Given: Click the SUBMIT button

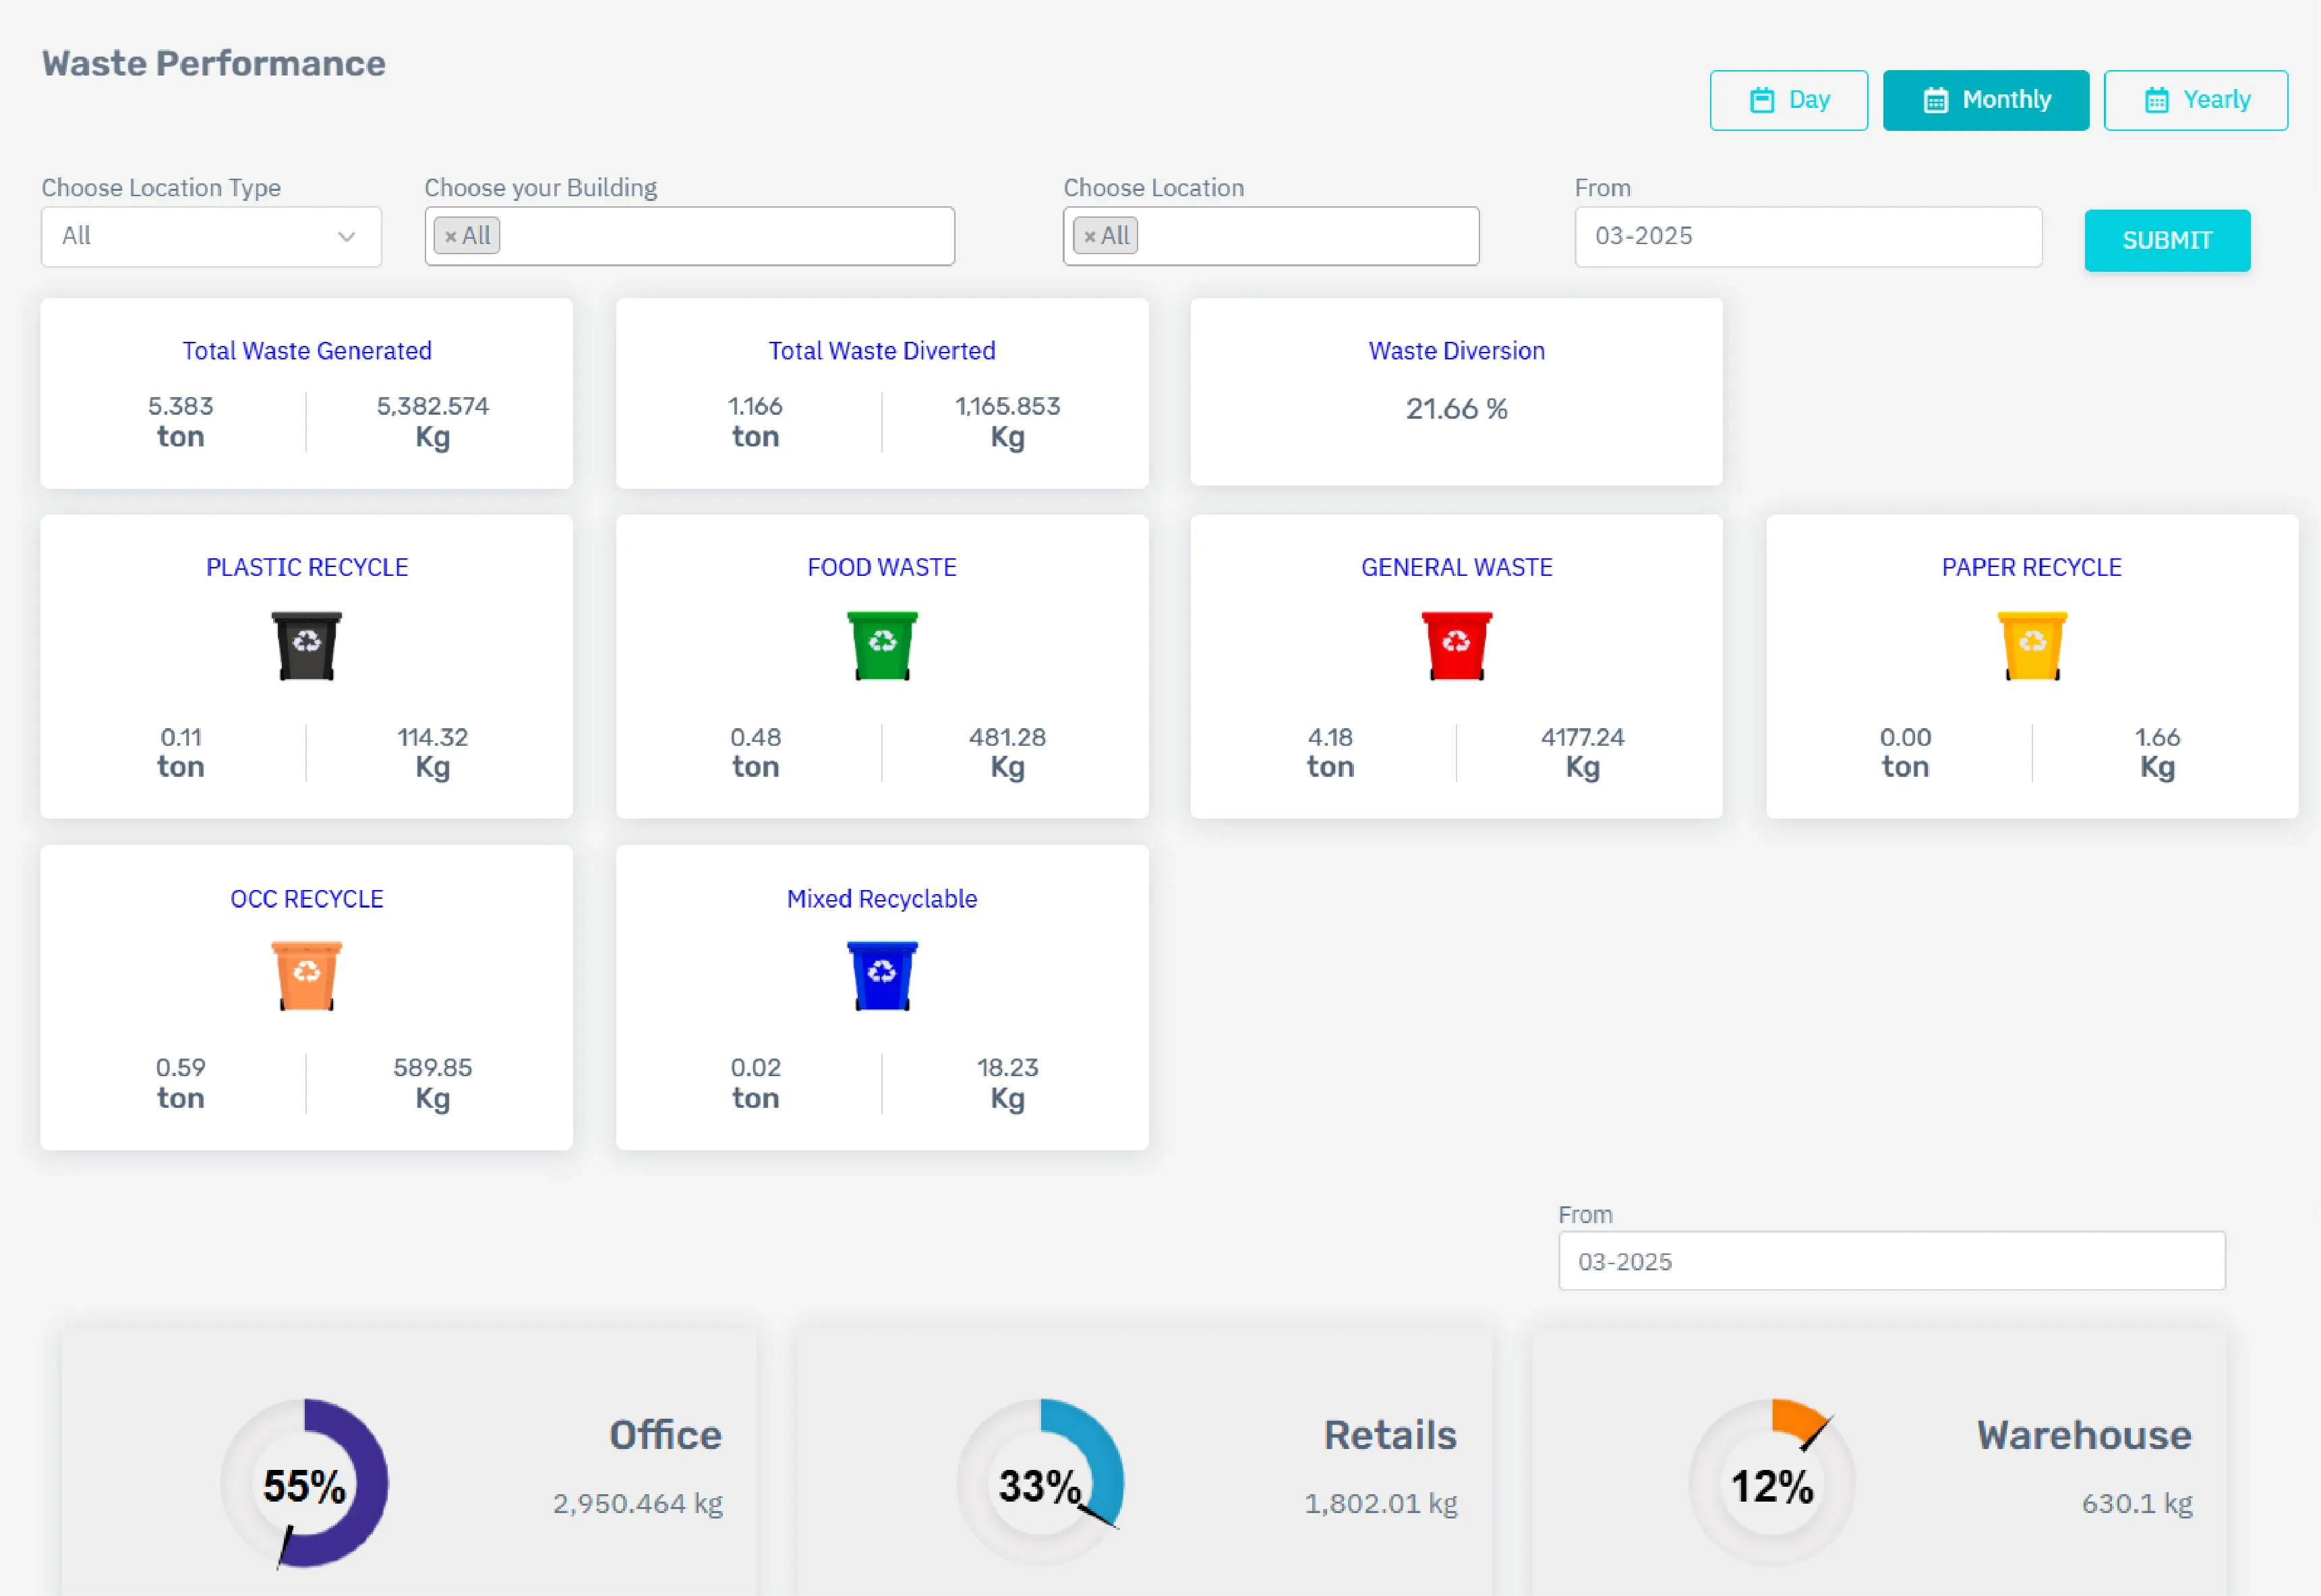Looking at the screenshot, I should point(2166,240).
